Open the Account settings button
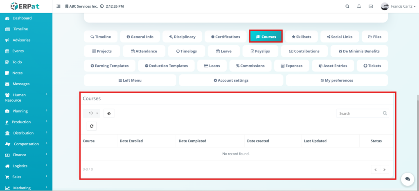The image size is (419, 191). point(231,80)
